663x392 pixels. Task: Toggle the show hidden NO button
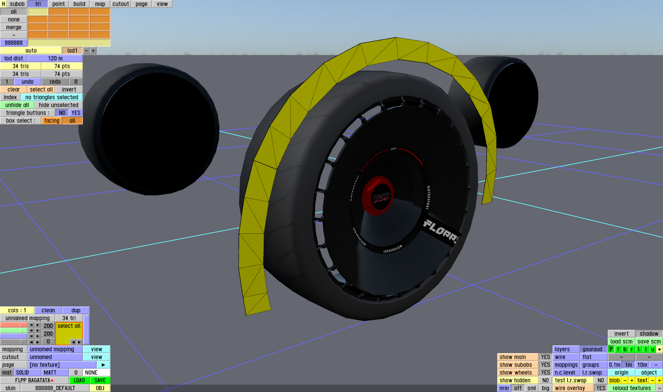[546, 380]
